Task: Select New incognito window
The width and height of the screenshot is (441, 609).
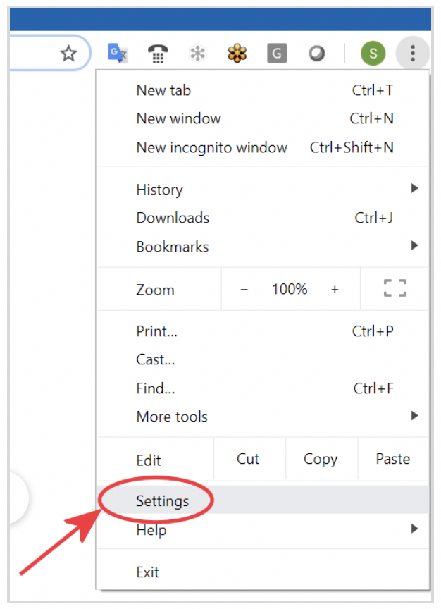Action: (263, 147)
